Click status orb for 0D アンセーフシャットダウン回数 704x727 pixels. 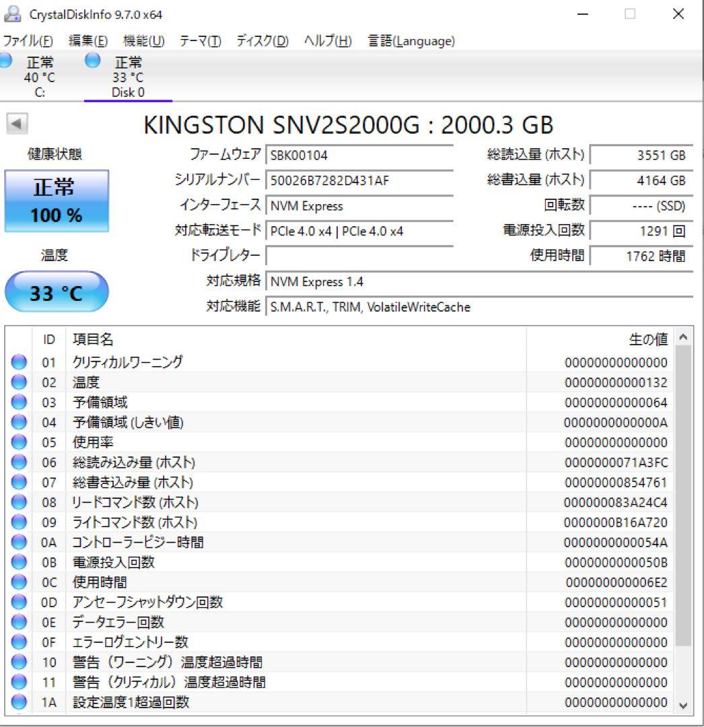coord(19,602)
